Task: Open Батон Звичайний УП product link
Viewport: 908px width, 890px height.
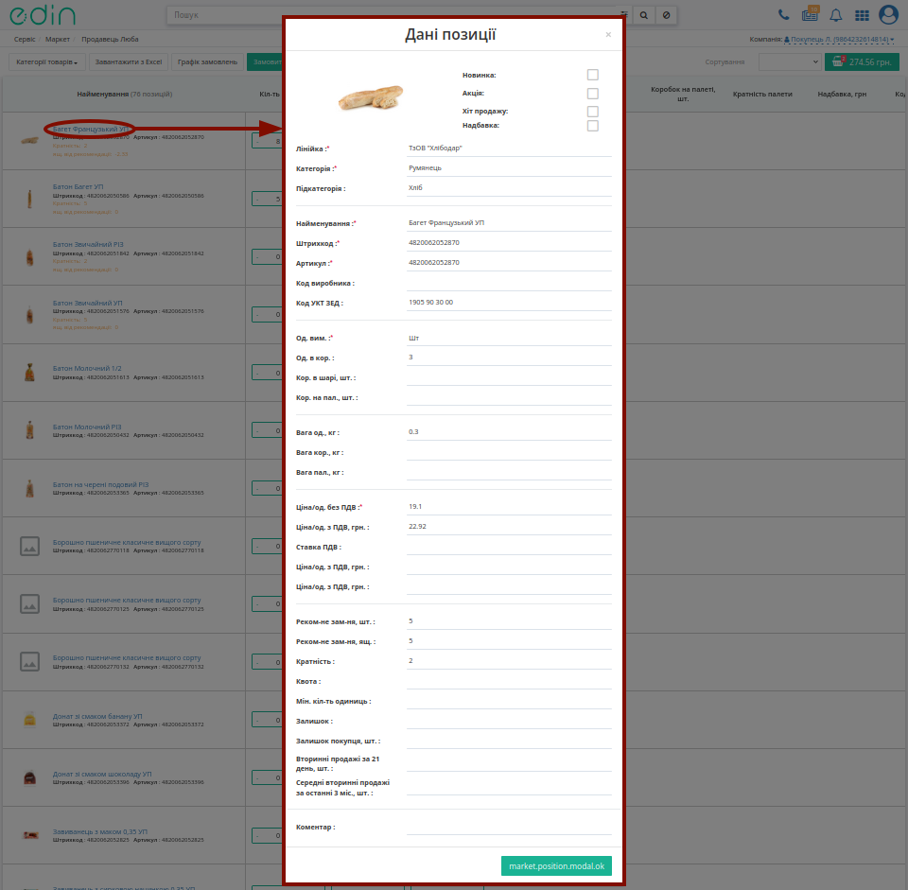Action: (87, 303)
